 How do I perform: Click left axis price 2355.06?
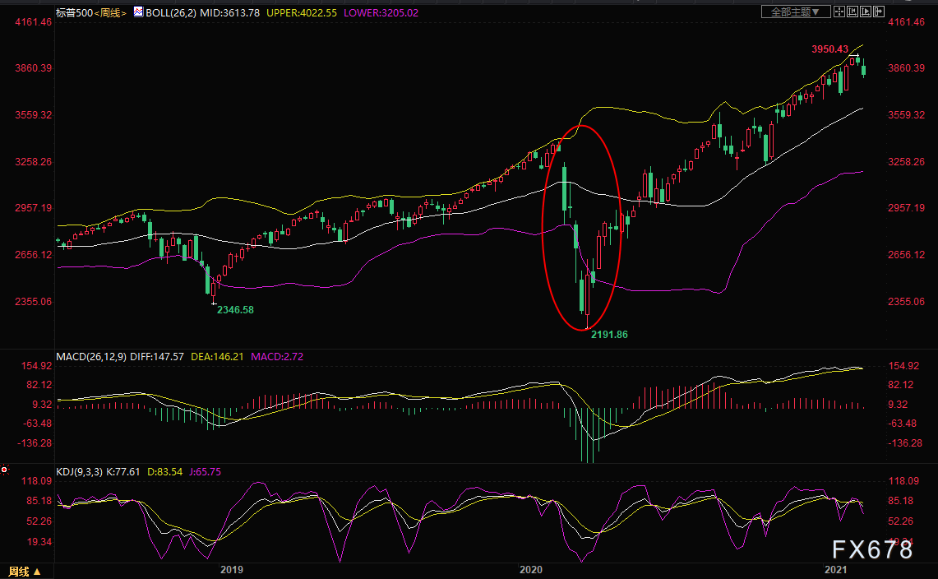click(x=34, y=302)
